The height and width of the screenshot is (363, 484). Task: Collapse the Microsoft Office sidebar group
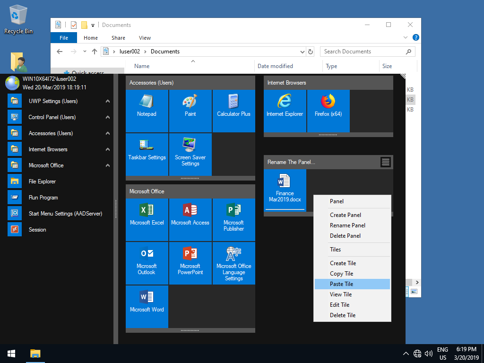pos(108,165)
